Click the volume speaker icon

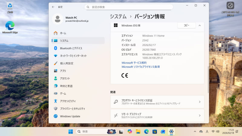pyautogui.click(x=217, y=131)
